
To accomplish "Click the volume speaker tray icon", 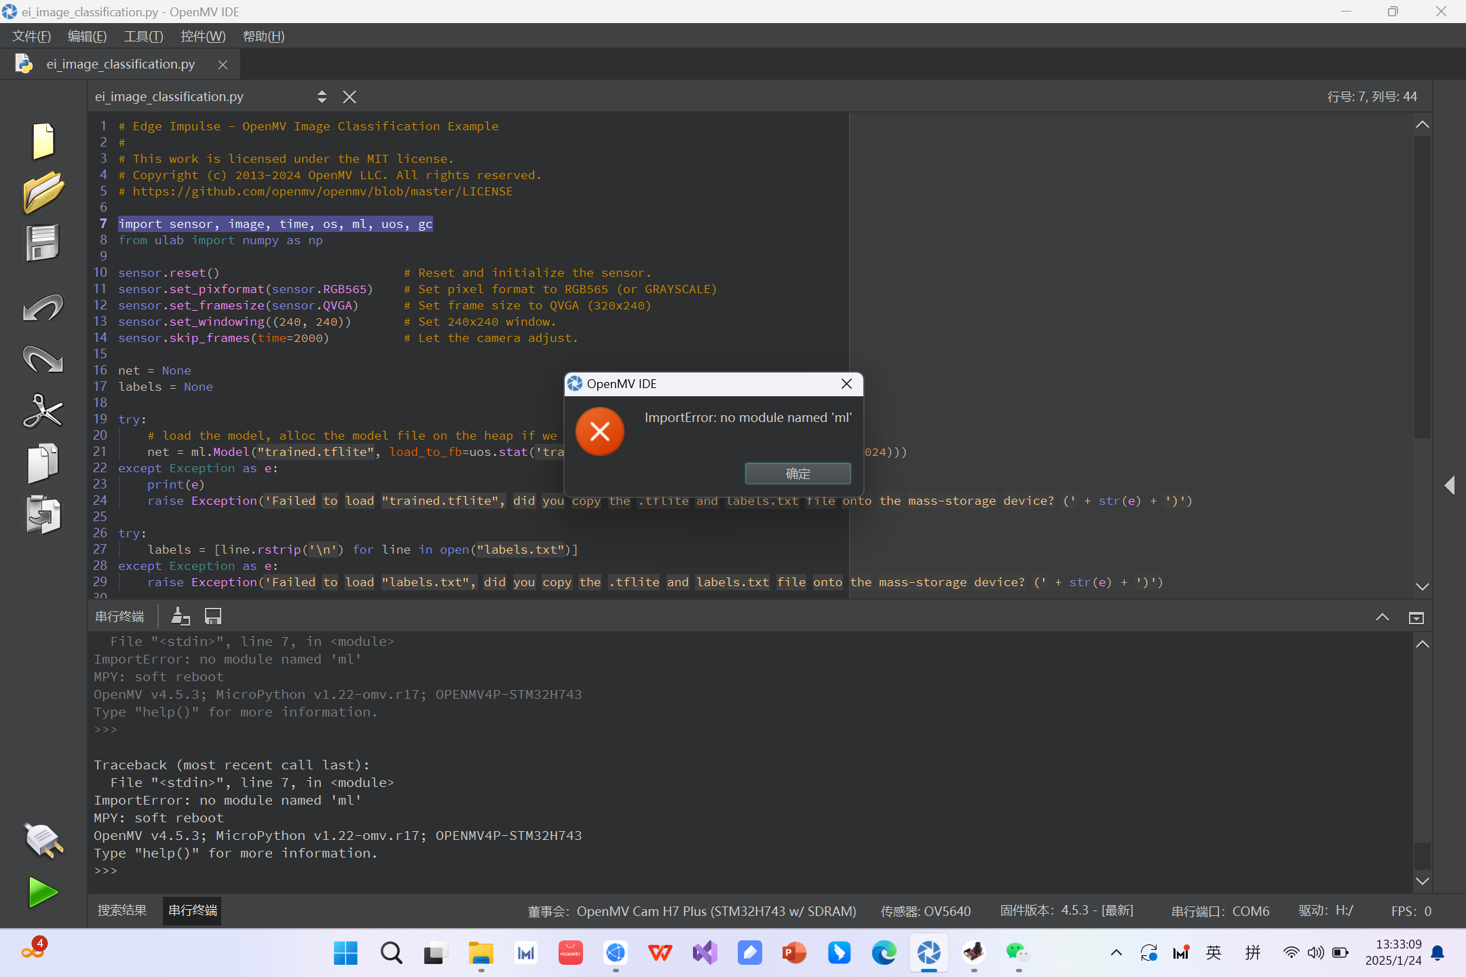I will click(x=1315, y=953).
